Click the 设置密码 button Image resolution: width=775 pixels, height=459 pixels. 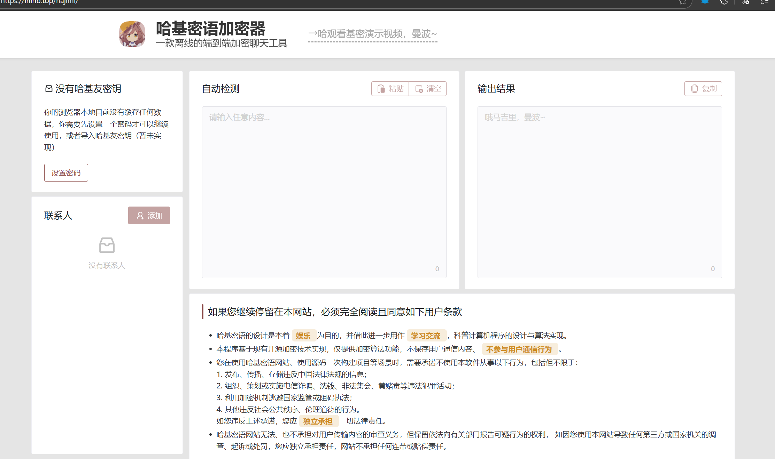click(x=66, y=172)
